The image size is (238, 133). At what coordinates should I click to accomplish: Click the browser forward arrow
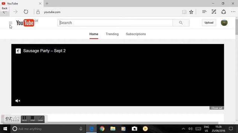(15, 12)
